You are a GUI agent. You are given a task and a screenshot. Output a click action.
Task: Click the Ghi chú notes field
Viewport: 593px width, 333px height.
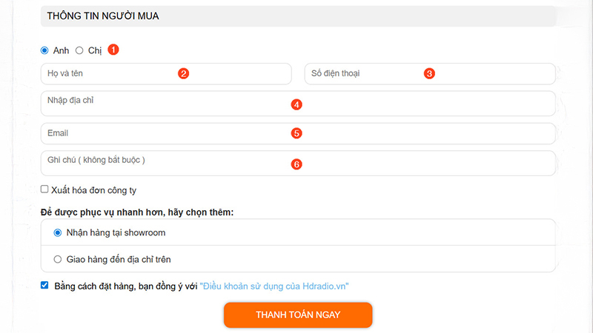185,163
